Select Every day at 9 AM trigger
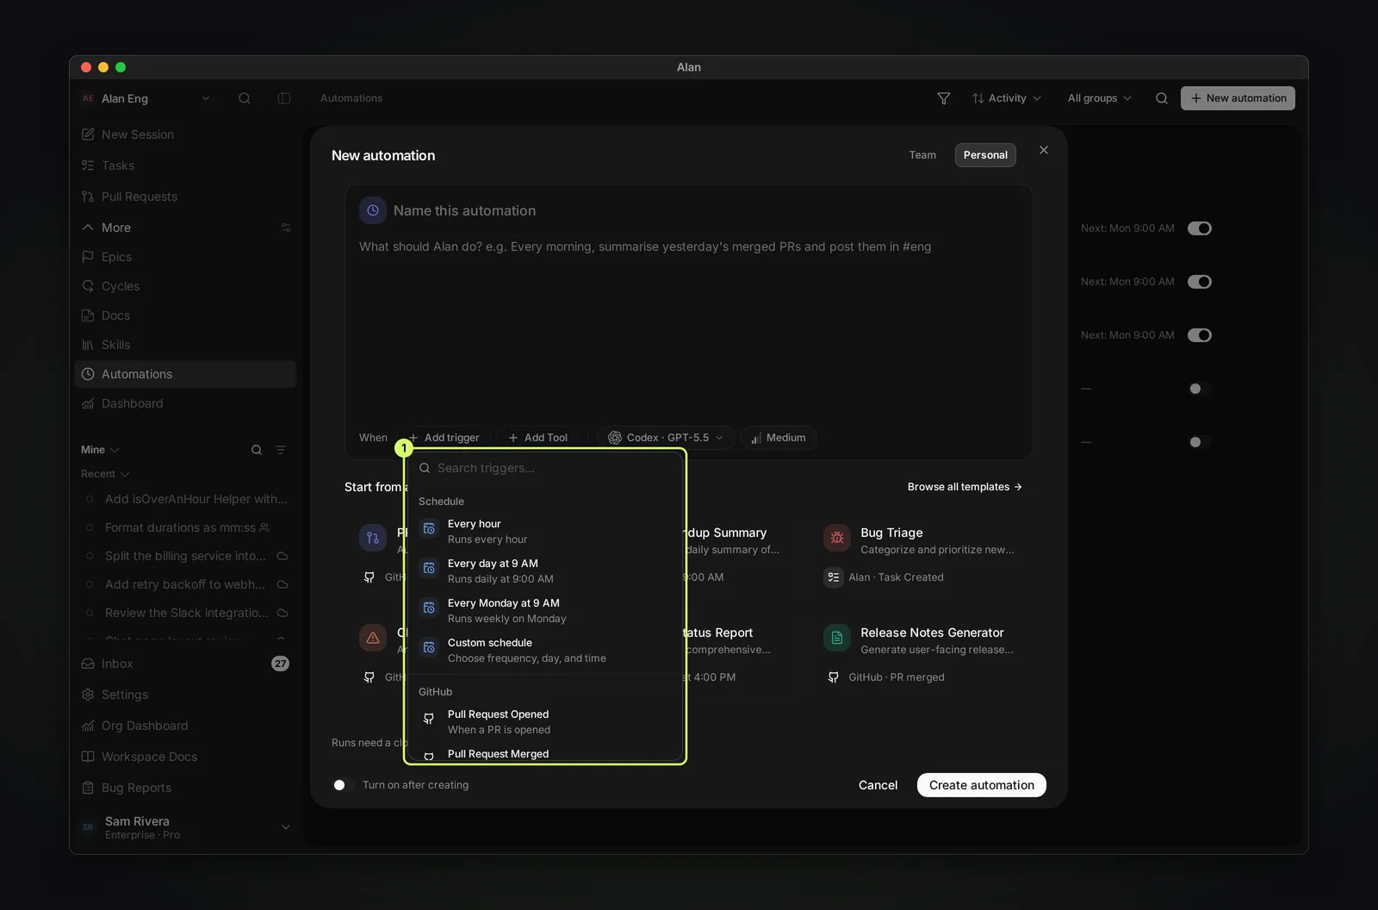This screenshot has height=910, width=1378. tap(544, 571)
